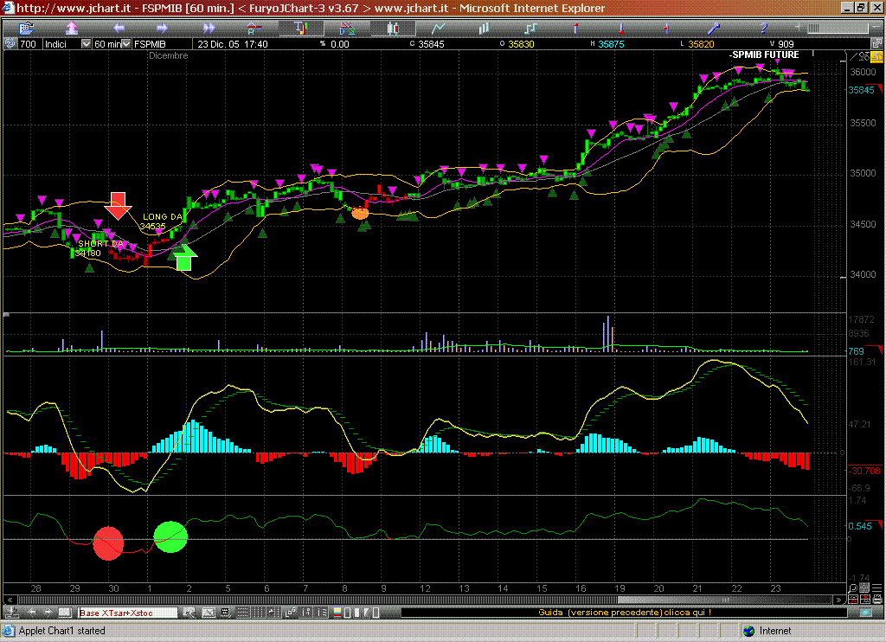Select the candlestick chart type icon
886x642 pixels.
[x=391, y=29]
